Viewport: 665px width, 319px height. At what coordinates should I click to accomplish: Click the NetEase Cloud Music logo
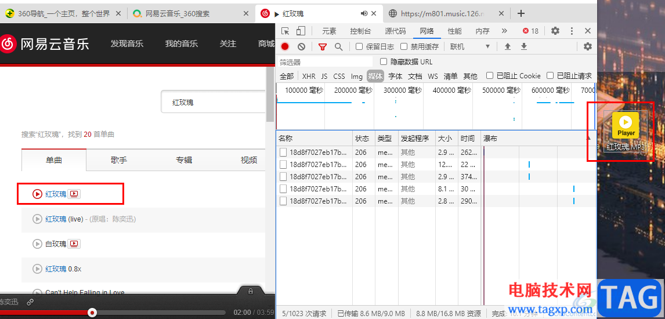click(x=45, y=43)
